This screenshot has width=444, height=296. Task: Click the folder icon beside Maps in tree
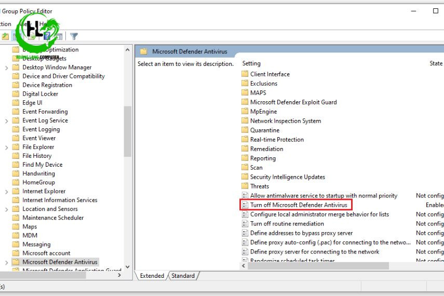coord(16,226)
